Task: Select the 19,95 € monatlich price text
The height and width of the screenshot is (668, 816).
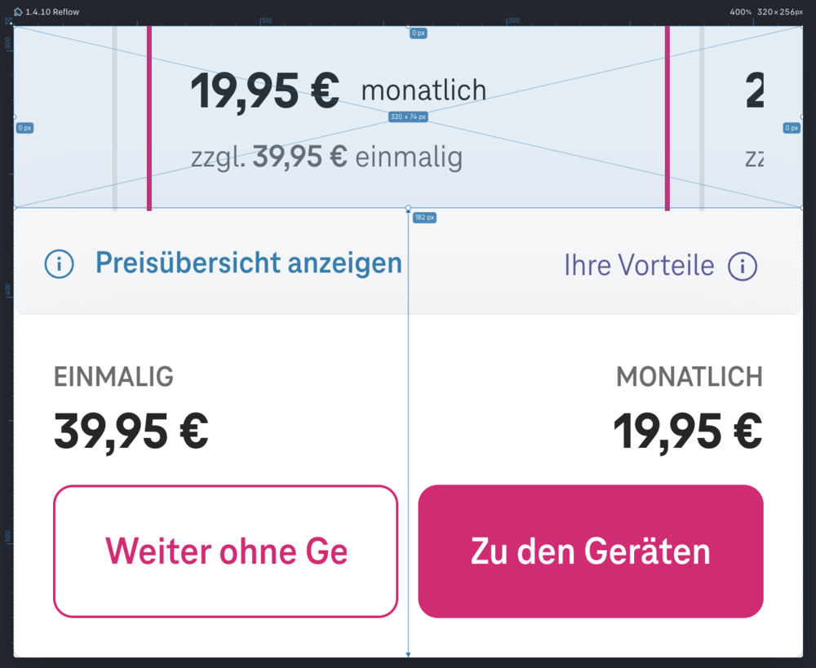Action: [x=338, y=91]
